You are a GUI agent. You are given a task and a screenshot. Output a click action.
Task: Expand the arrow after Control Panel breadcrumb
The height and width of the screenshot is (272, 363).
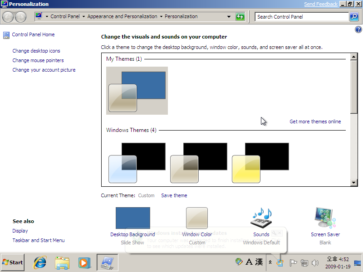coord(83,17)
